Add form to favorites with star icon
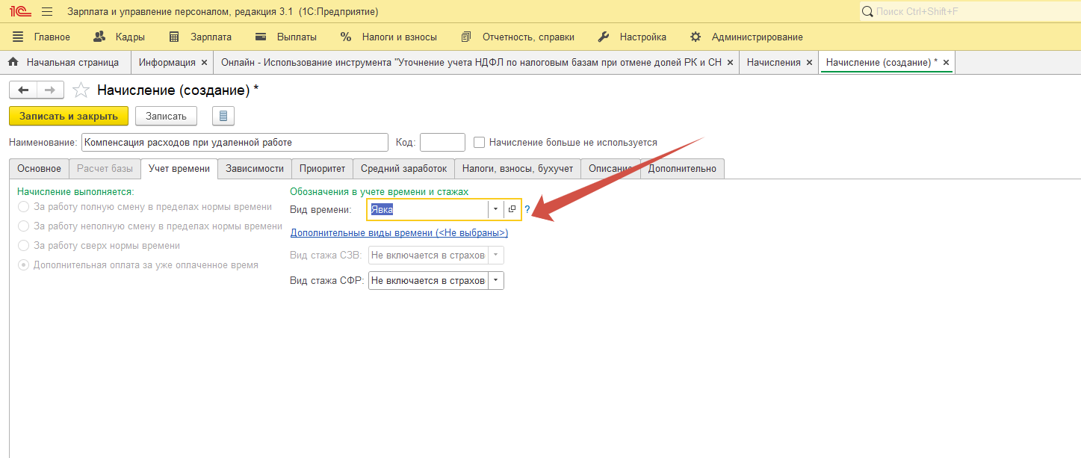Image resolution: width=1081 pixels, height=458 pixels. pos(80,90)
